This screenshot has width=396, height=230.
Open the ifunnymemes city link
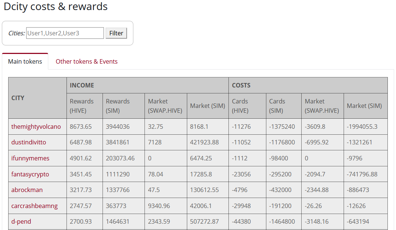(30, 158)
